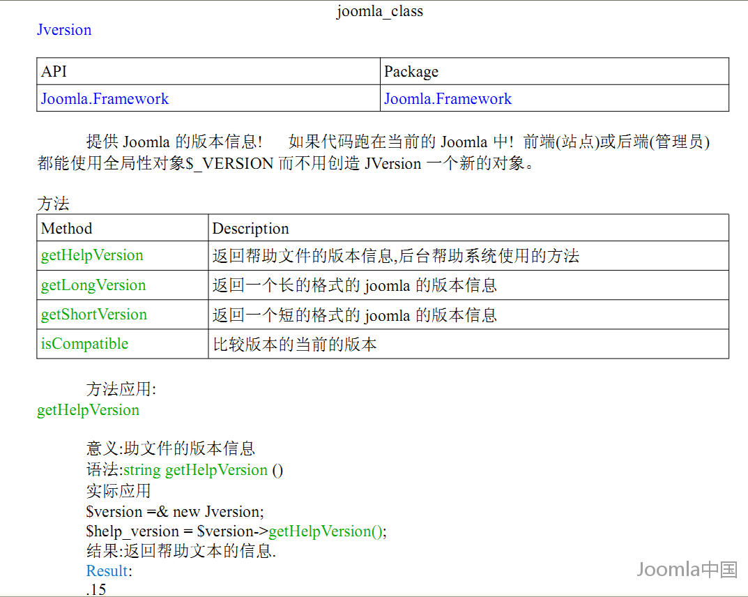The width and height of the screenshot is (748, 597).
Task: Click code line $version =& new Jversion;
Action: [174, 512]
